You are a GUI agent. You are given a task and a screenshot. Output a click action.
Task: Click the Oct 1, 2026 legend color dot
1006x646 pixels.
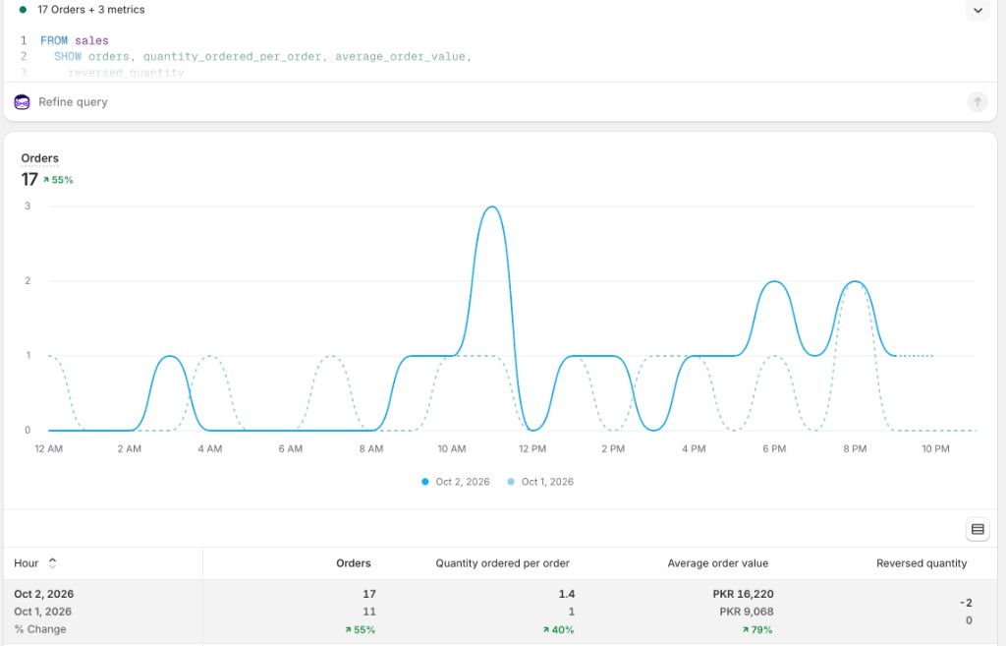coord(511,482)
